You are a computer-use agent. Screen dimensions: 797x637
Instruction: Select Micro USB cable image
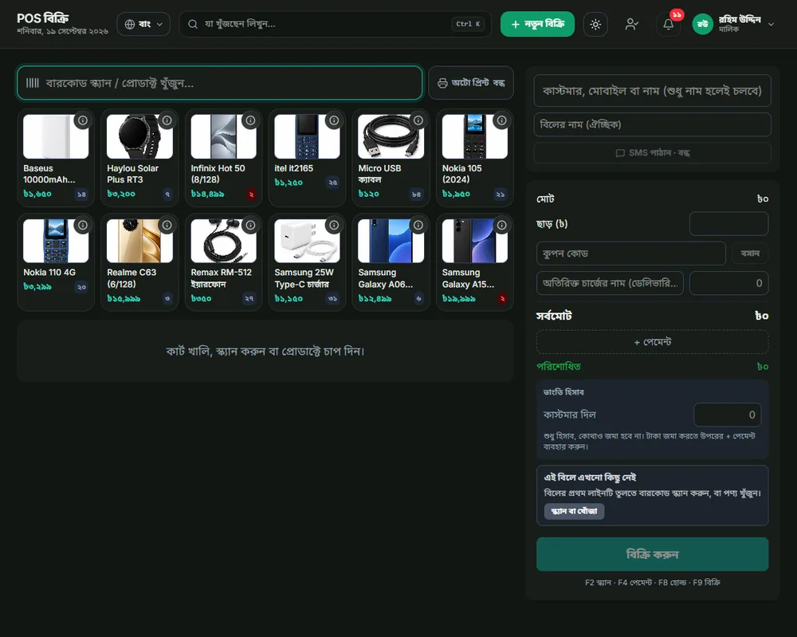point(391,136)
